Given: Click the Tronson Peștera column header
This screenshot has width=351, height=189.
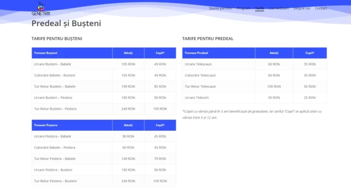Looking at the screenshot, I should (72, 125).
